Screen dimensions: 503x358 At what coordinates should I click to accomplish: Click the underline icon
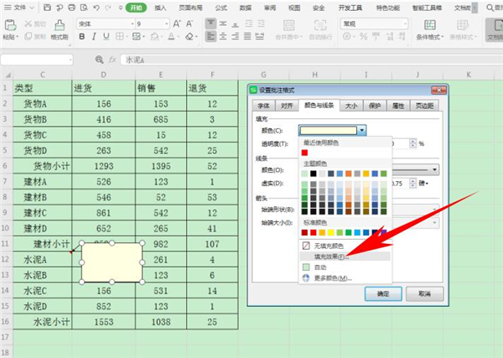(x=106, y=38)
